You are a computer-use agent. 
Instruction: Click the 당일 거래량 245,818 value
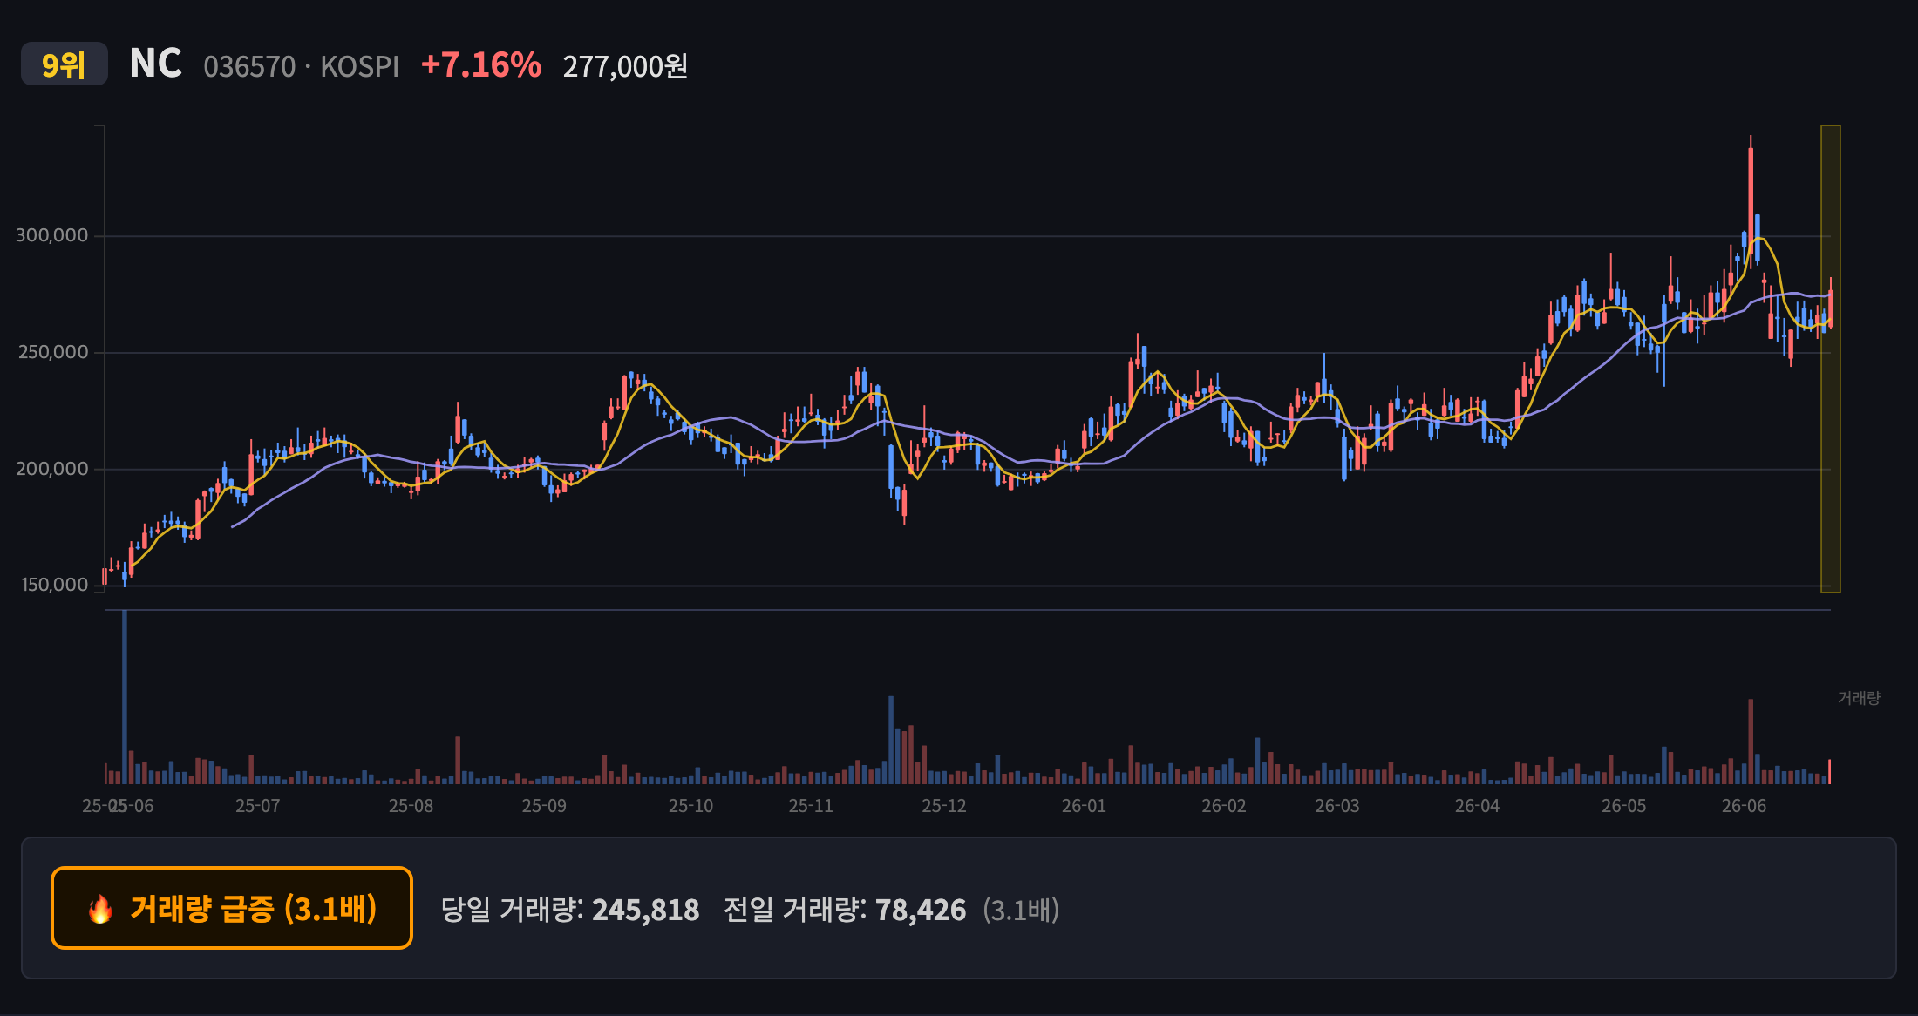(569, 910)
